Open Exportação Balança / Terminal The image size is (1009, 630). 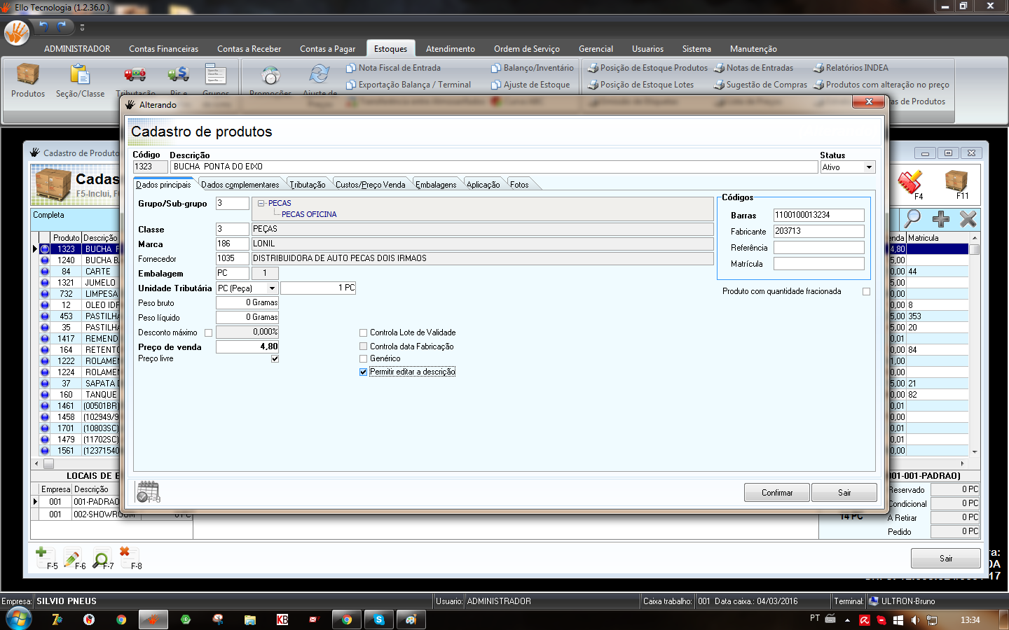409,85
